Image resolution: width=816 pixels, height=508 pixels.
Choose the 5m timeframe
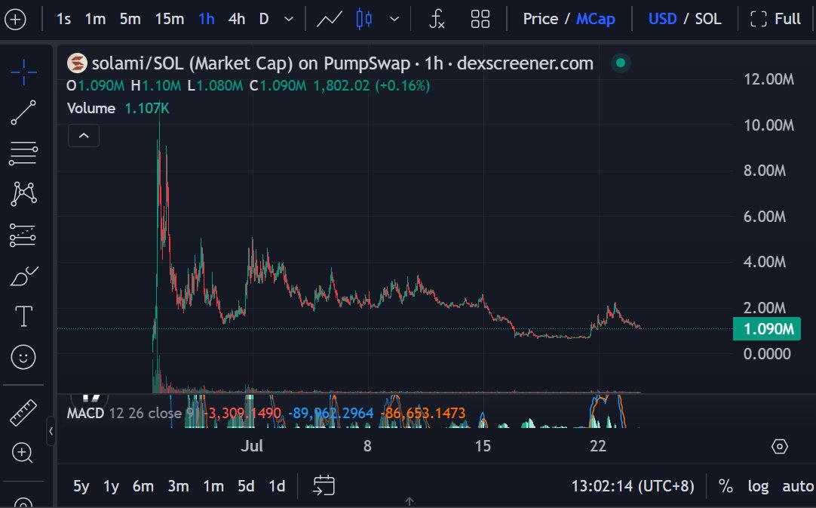point(130,20)
